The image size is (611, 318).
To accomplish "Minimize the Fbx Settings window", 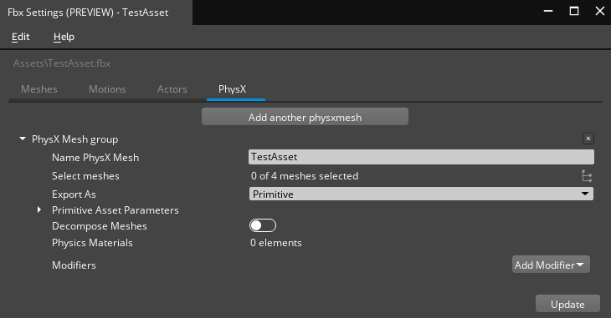I will 548,12.
